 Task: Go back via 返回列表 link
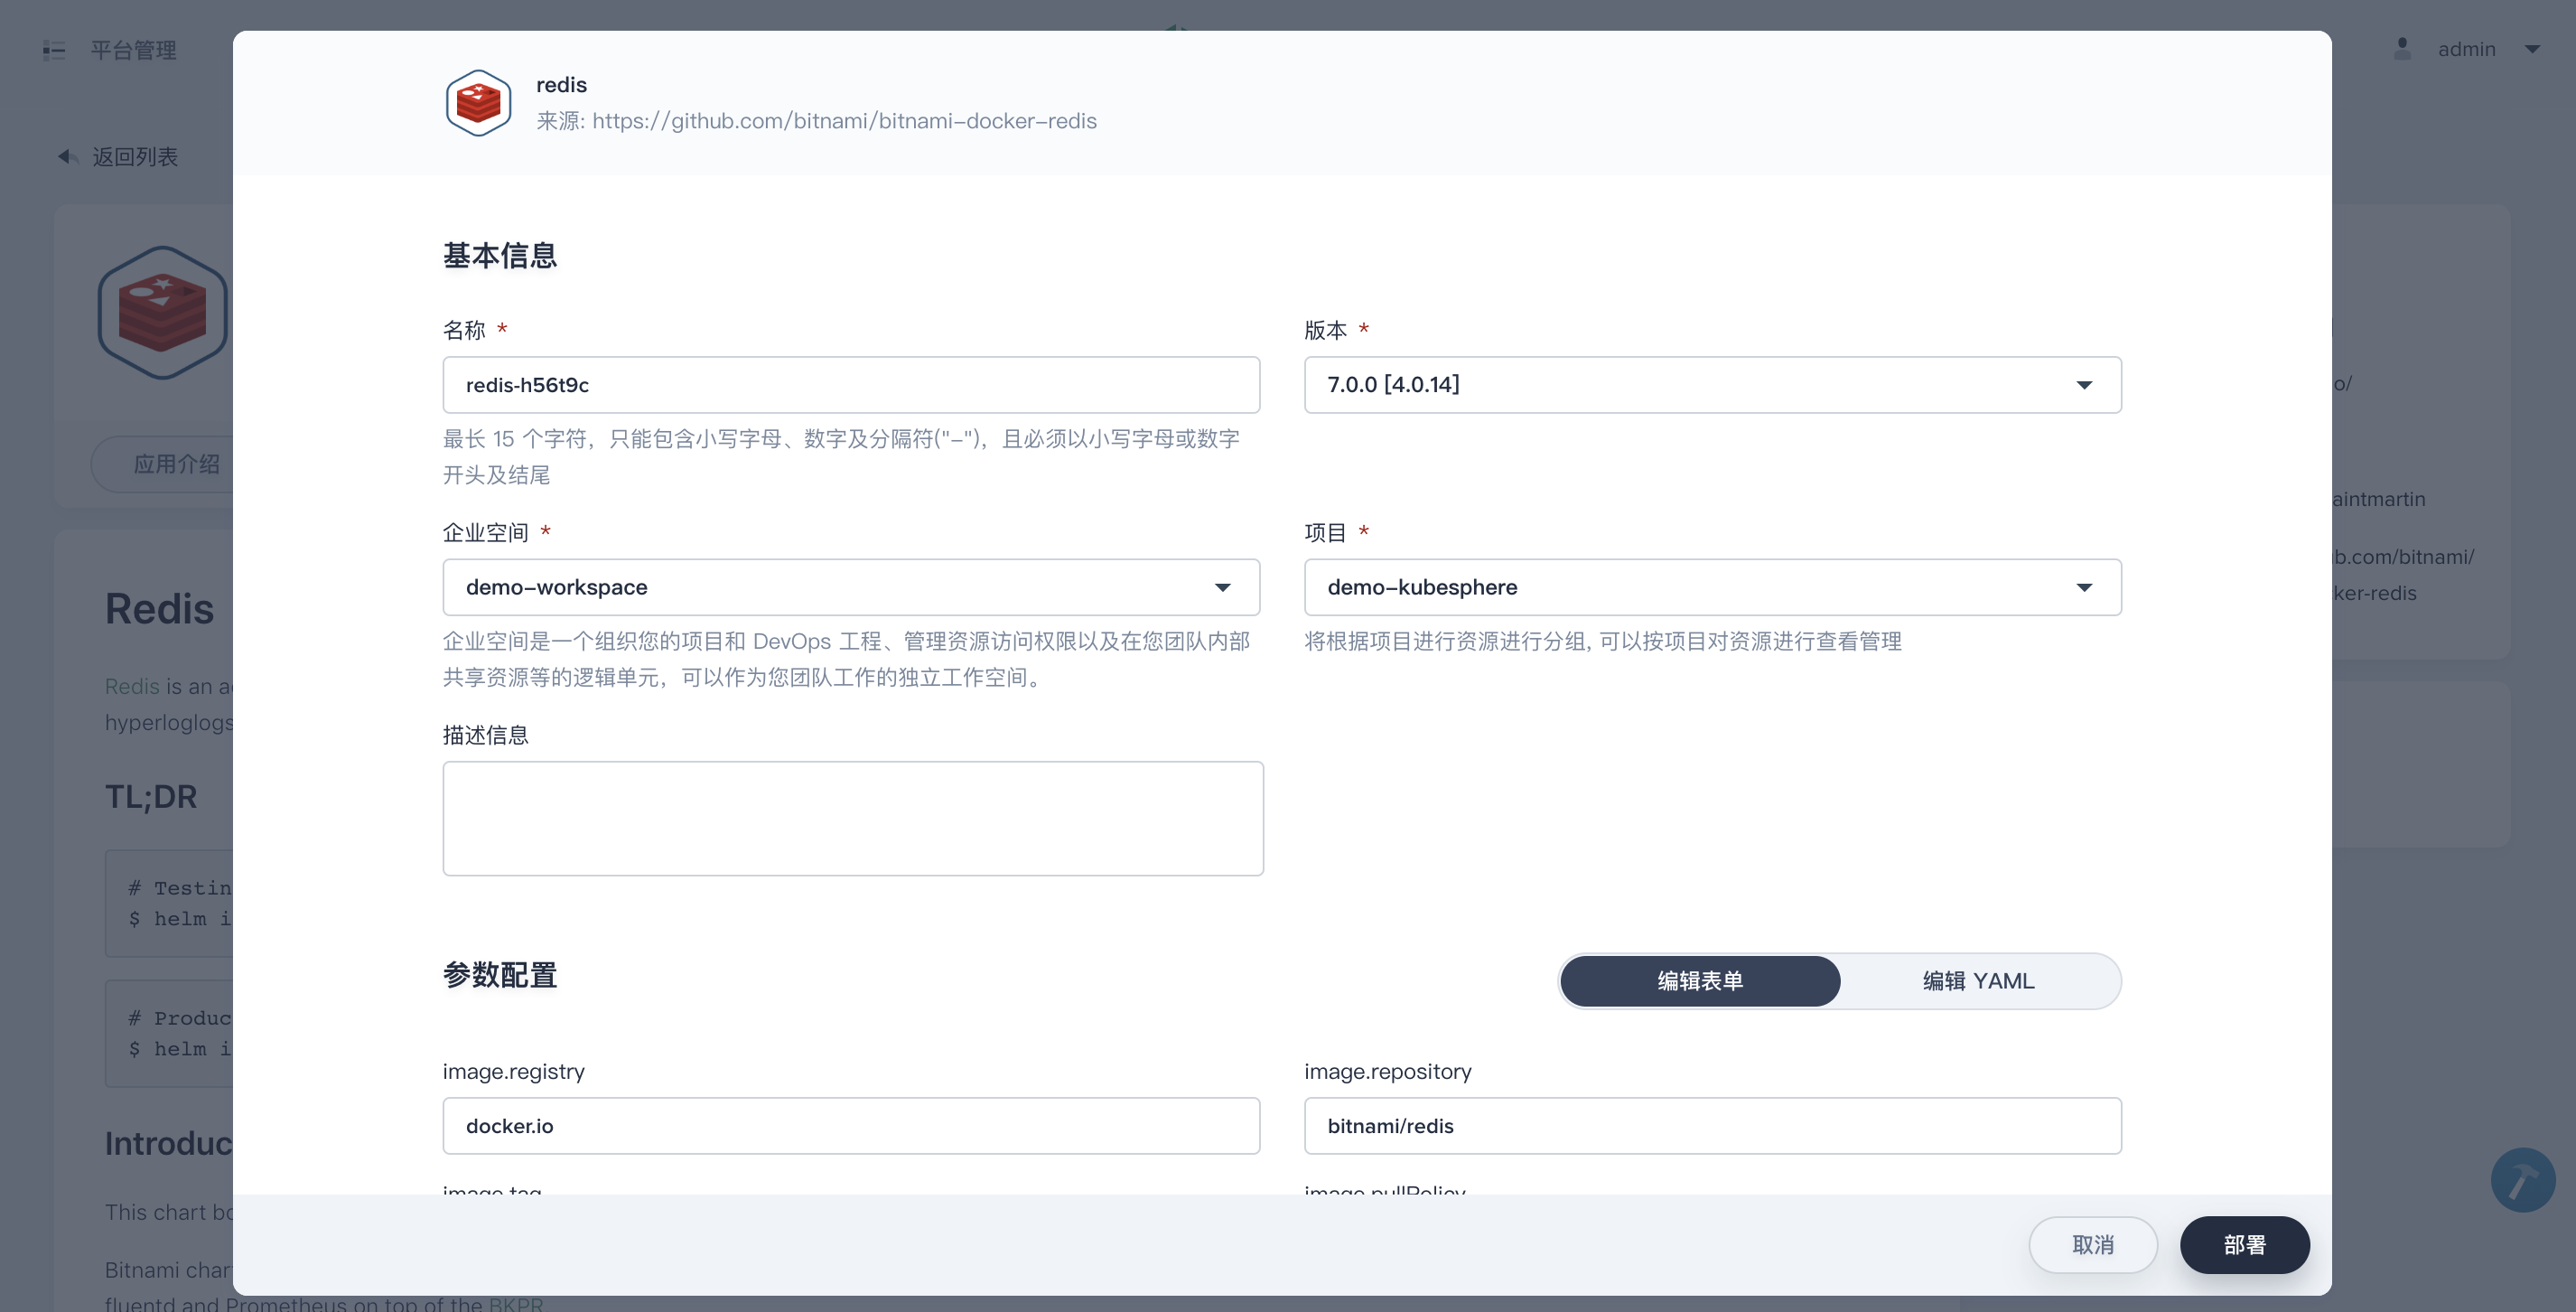[135, 157]
